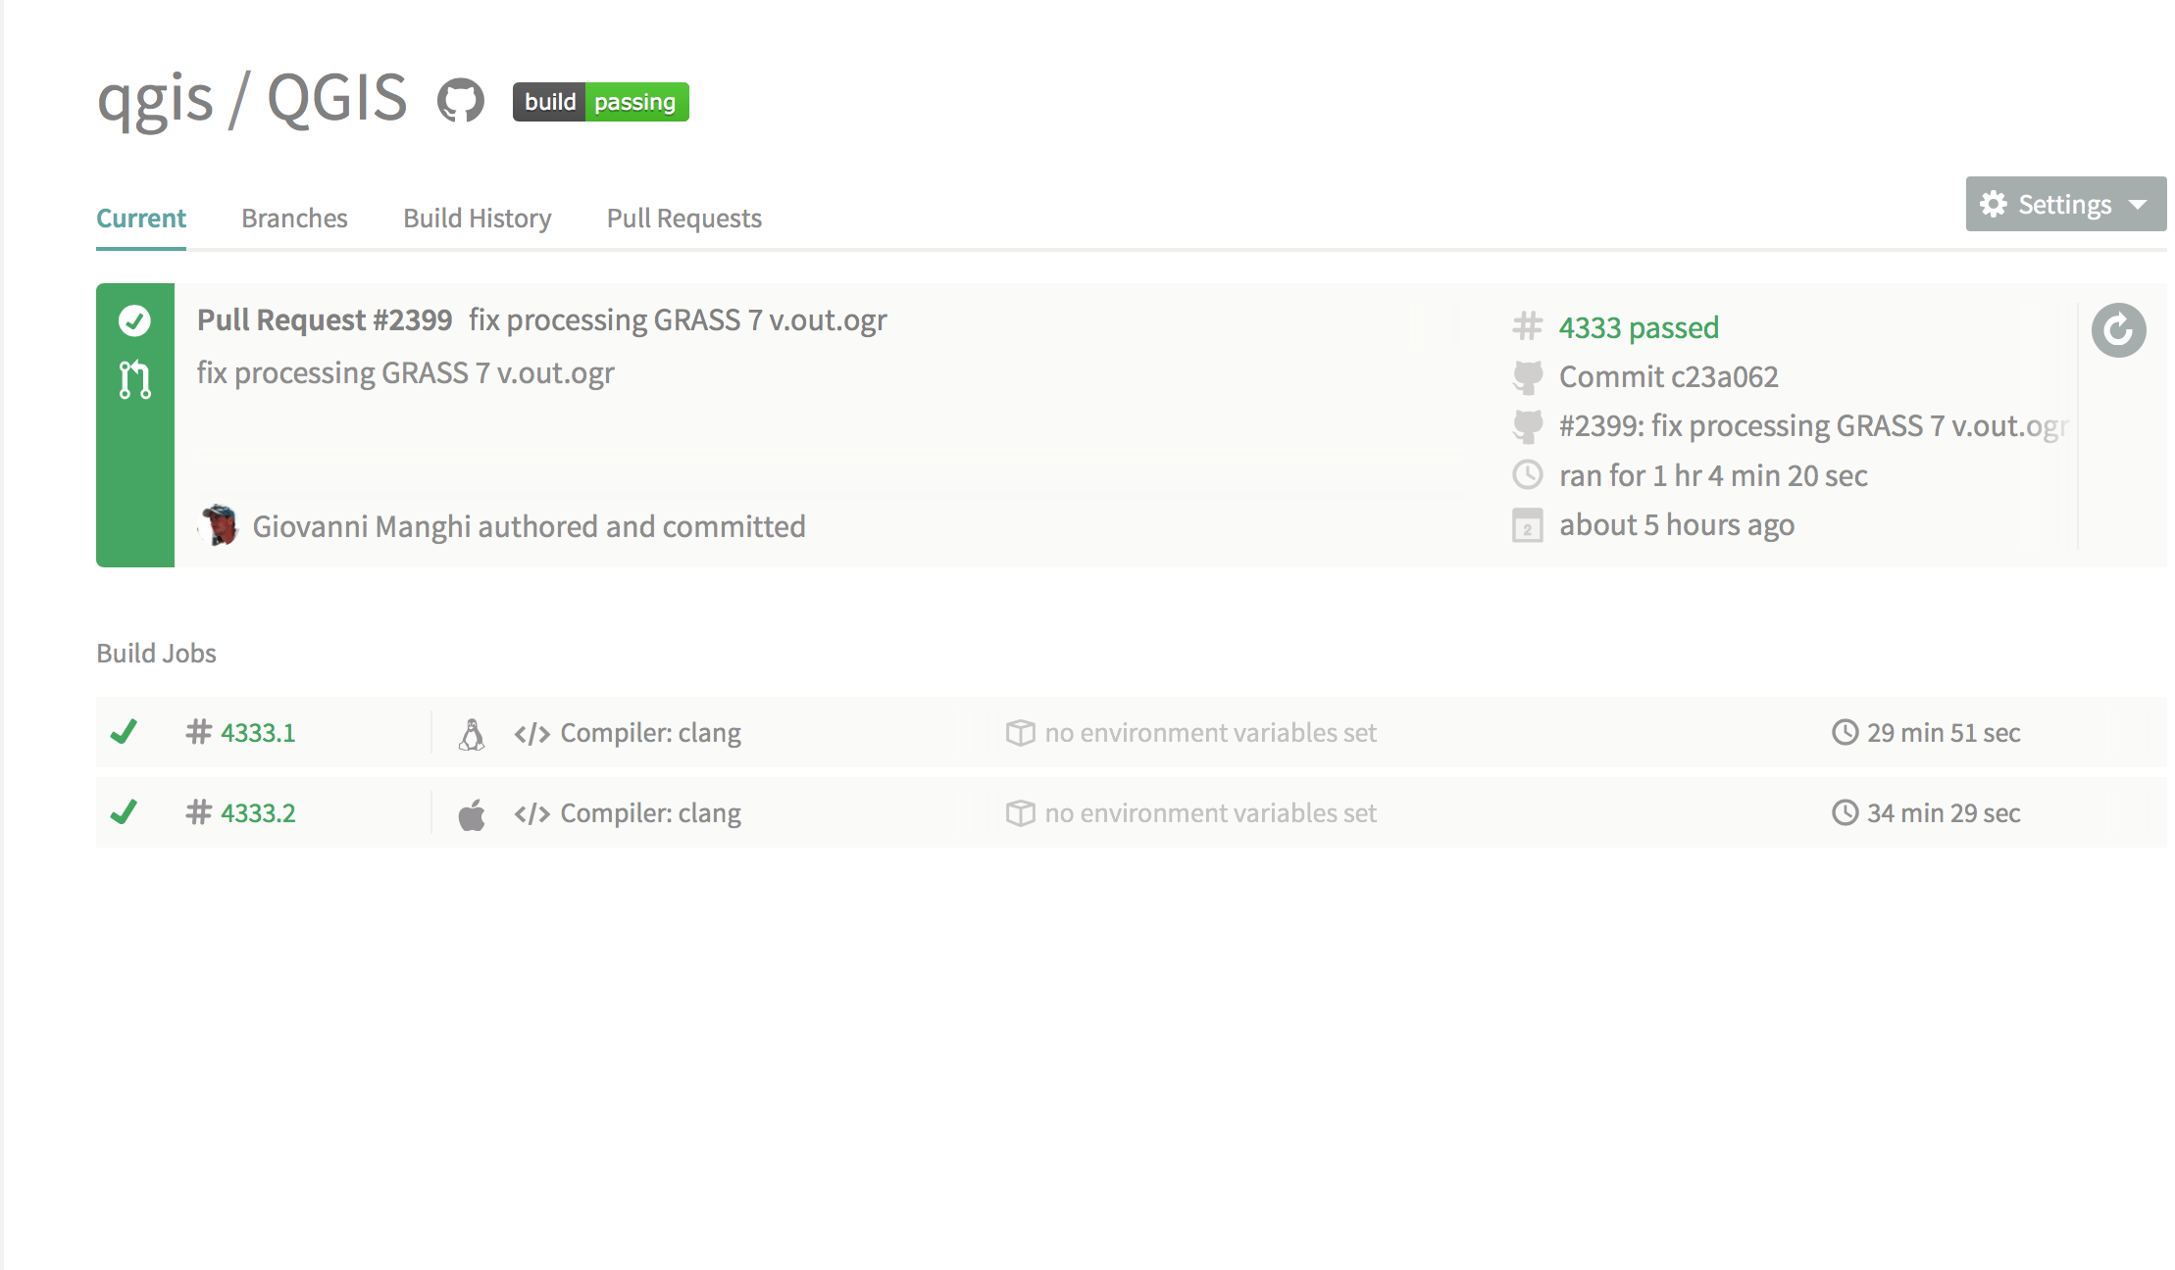The height and width of the screenshot is (1270, 2175).
Task: Click the GitHub icon next to Commit c23a062
Action: (1527, 377)
